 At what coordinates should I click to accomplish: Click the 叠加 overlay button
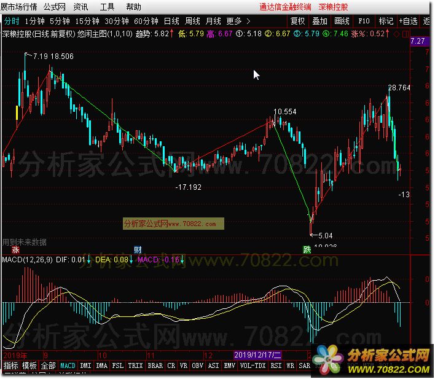[320, 21]
